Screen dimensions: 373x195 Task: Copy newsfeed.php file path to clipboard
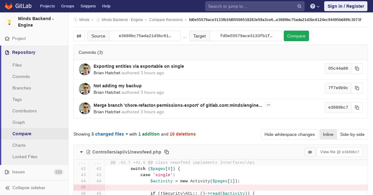[167, 152]
